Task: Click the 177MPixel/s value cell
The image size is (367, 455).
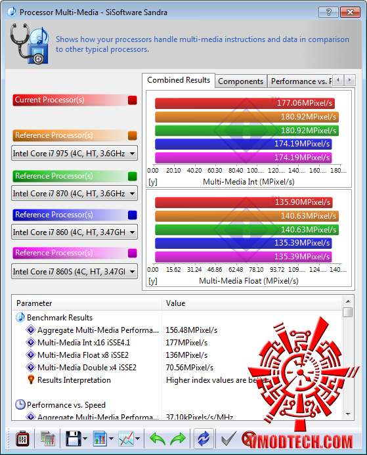Action: (x=186, y=343)
